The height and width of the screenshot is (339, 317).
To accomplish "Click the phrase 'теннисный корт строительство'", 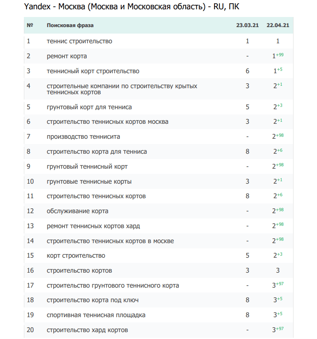I will [x=93, y=71].
